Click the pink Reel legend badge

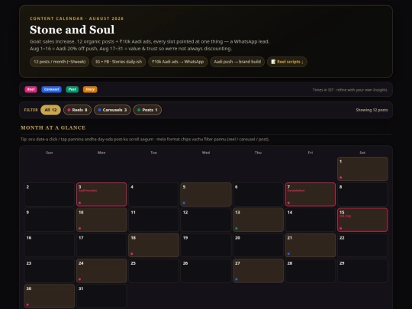click(31, 89)
